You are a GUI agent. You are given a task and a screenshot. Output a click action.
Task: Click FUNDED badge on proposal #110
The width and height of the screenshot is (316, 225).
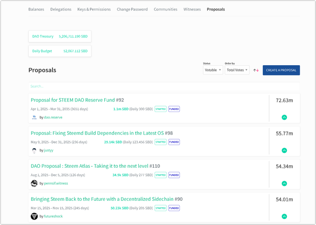174,175
